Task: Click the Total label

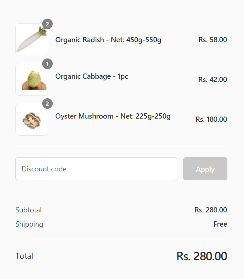Action: click(x=24, y=256)
